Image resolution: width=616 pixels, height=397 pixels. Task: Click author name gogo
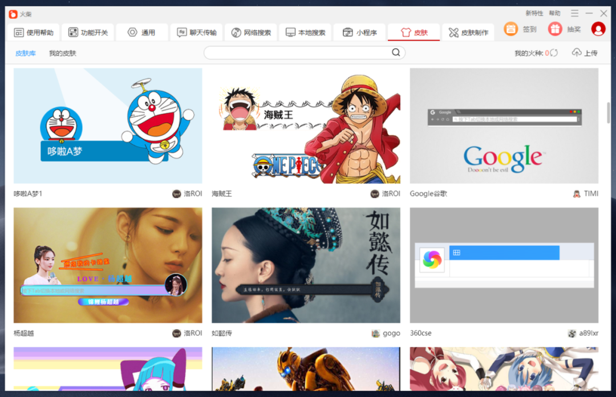(391, 333)
